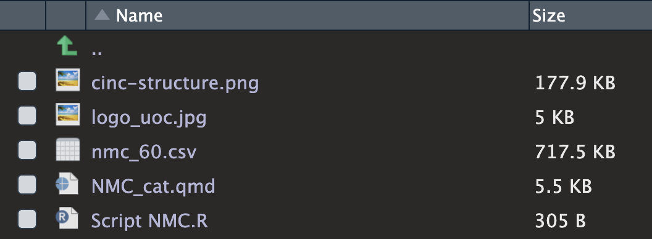Screen dimensions: 652x239
Task: Open the logo_uoc.jpg file link
Action: 149,118
